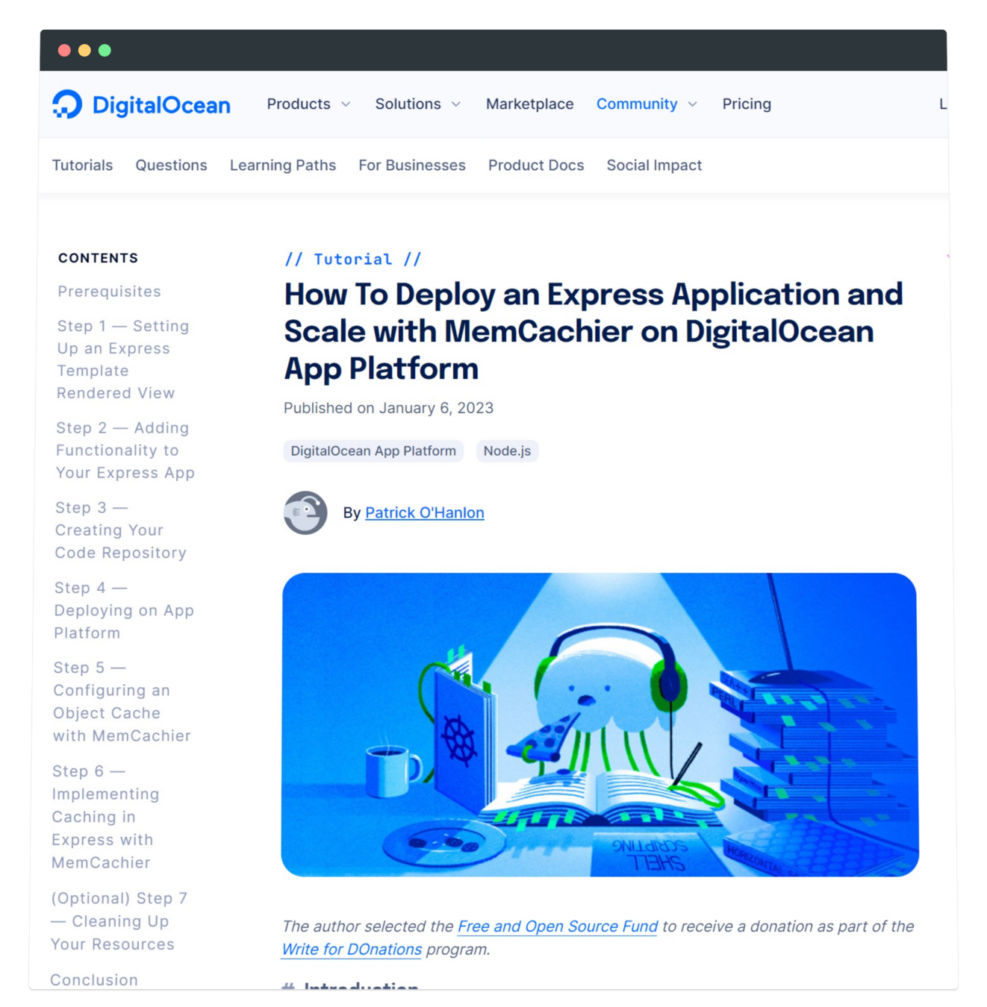Click the tutorial hero illustration

point(600,724)
